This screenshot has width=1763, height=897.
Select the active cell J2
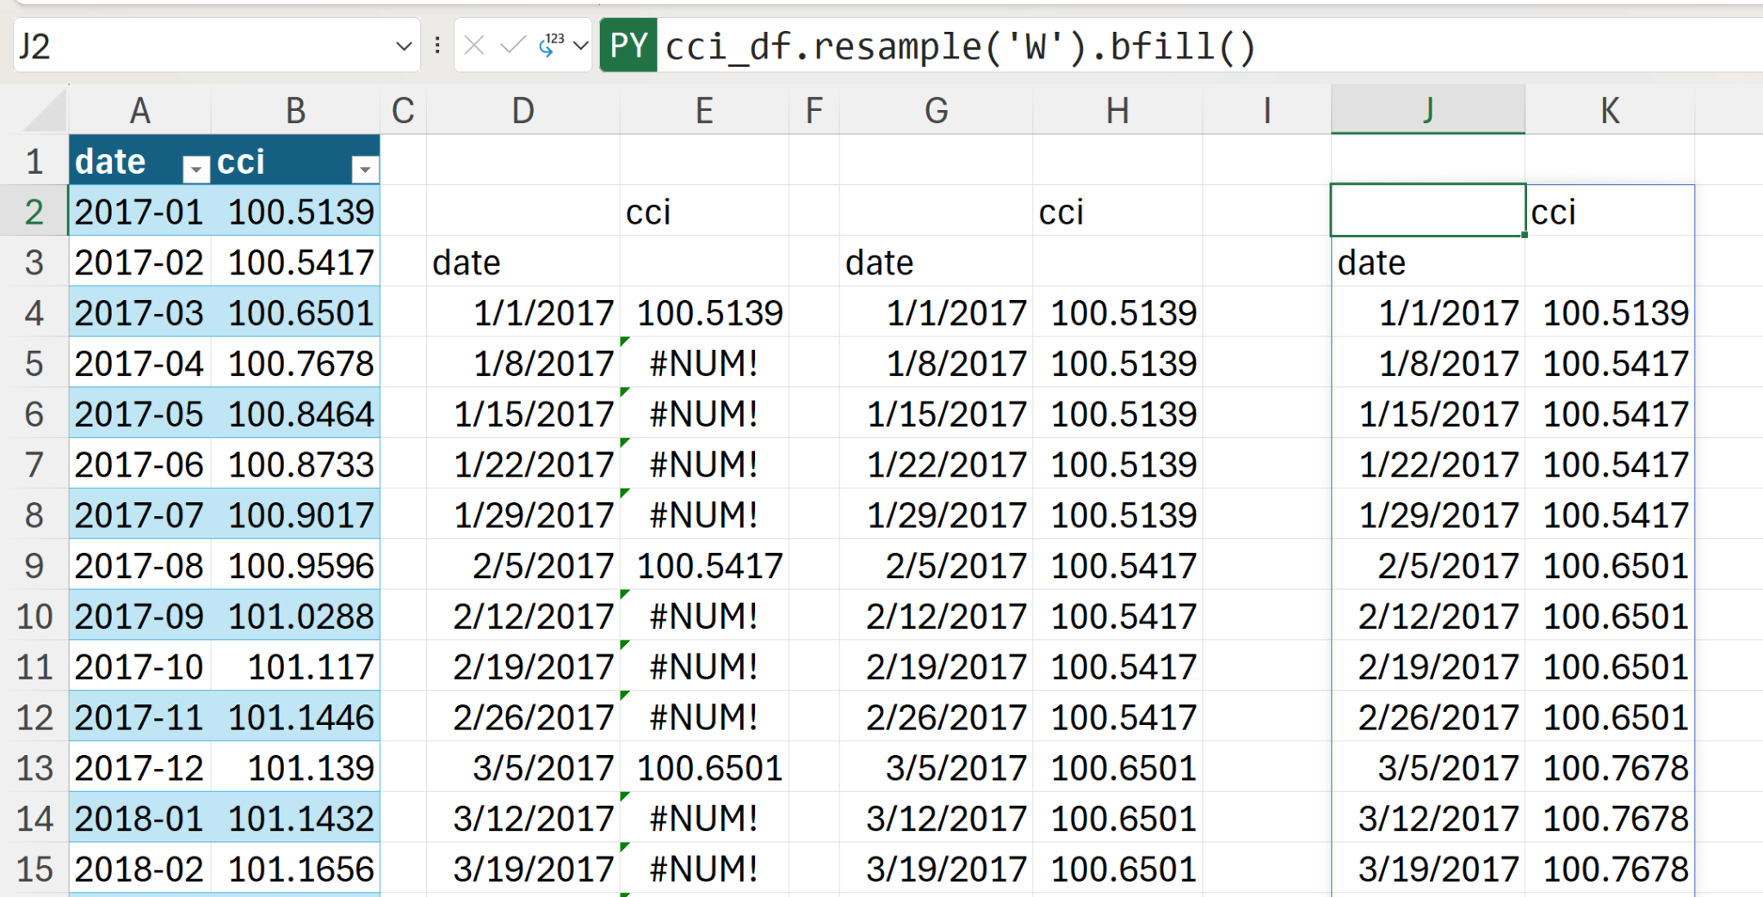[x=1427, y=211]
